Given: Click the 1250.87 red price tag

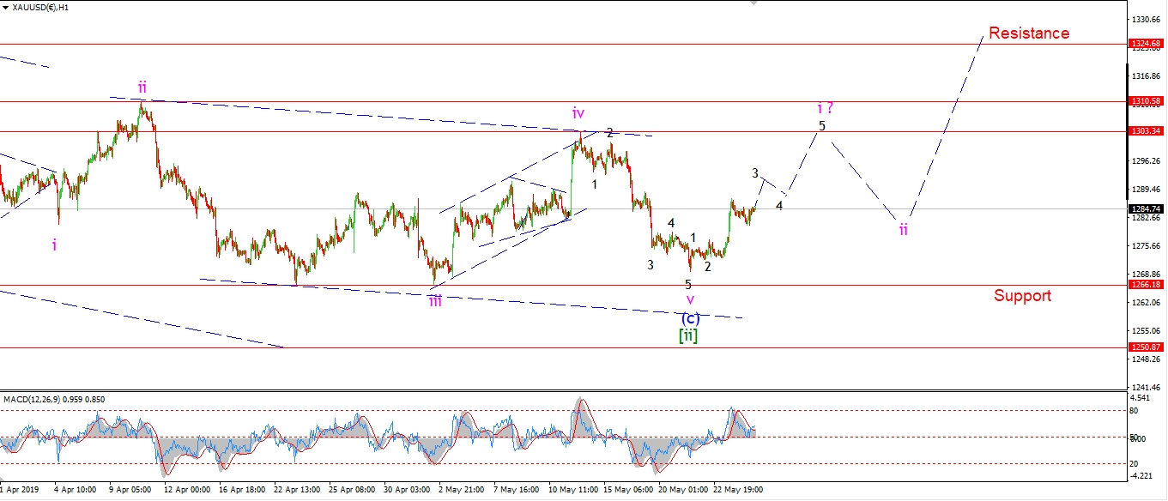Looking at the screenshot, I should tap(1146, 347).
